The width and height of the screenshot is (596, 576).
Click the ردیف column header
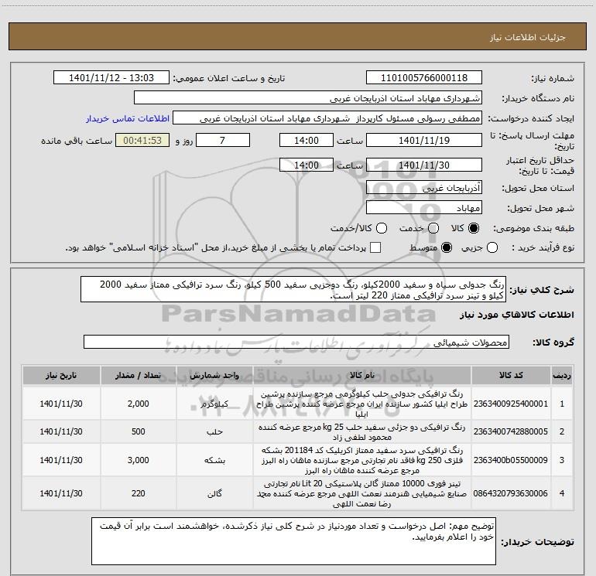click(x=562, y=375)
